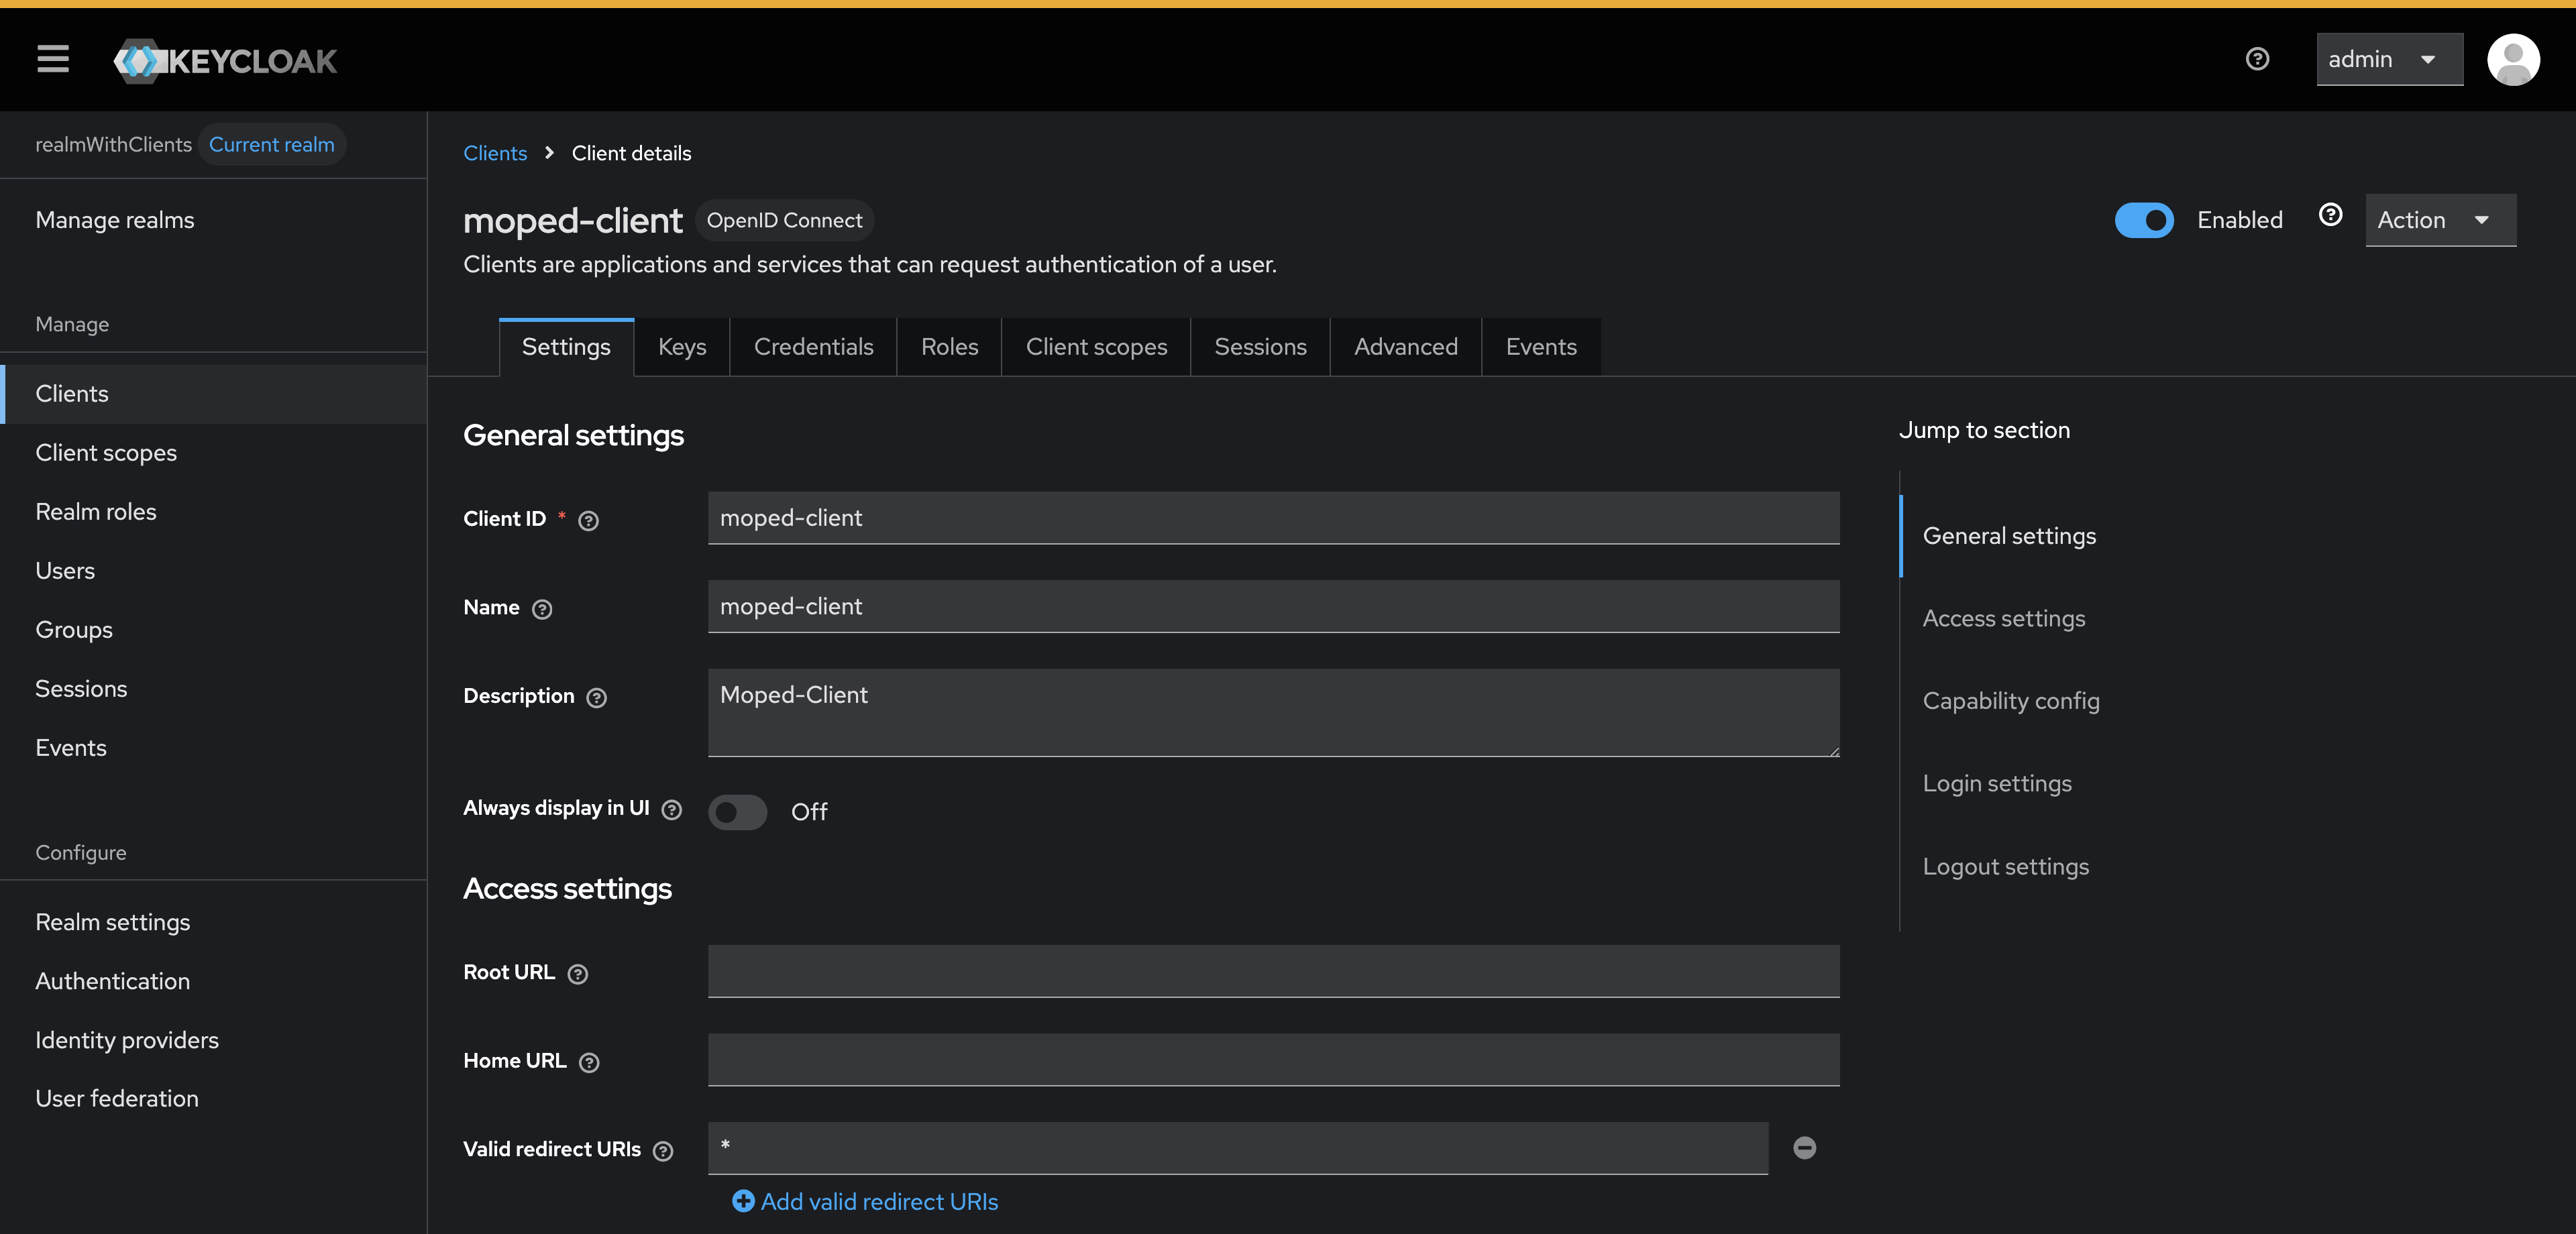
Task: Expand the admin user dropdown
Action: [x=2388, y=59]
